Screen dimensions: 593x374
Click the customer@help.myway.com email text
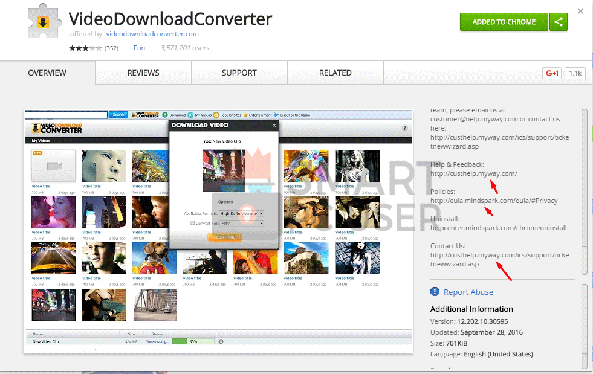(474, 119)
